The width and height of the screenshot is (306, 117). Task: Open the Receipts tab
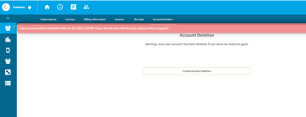click(139, 19)
